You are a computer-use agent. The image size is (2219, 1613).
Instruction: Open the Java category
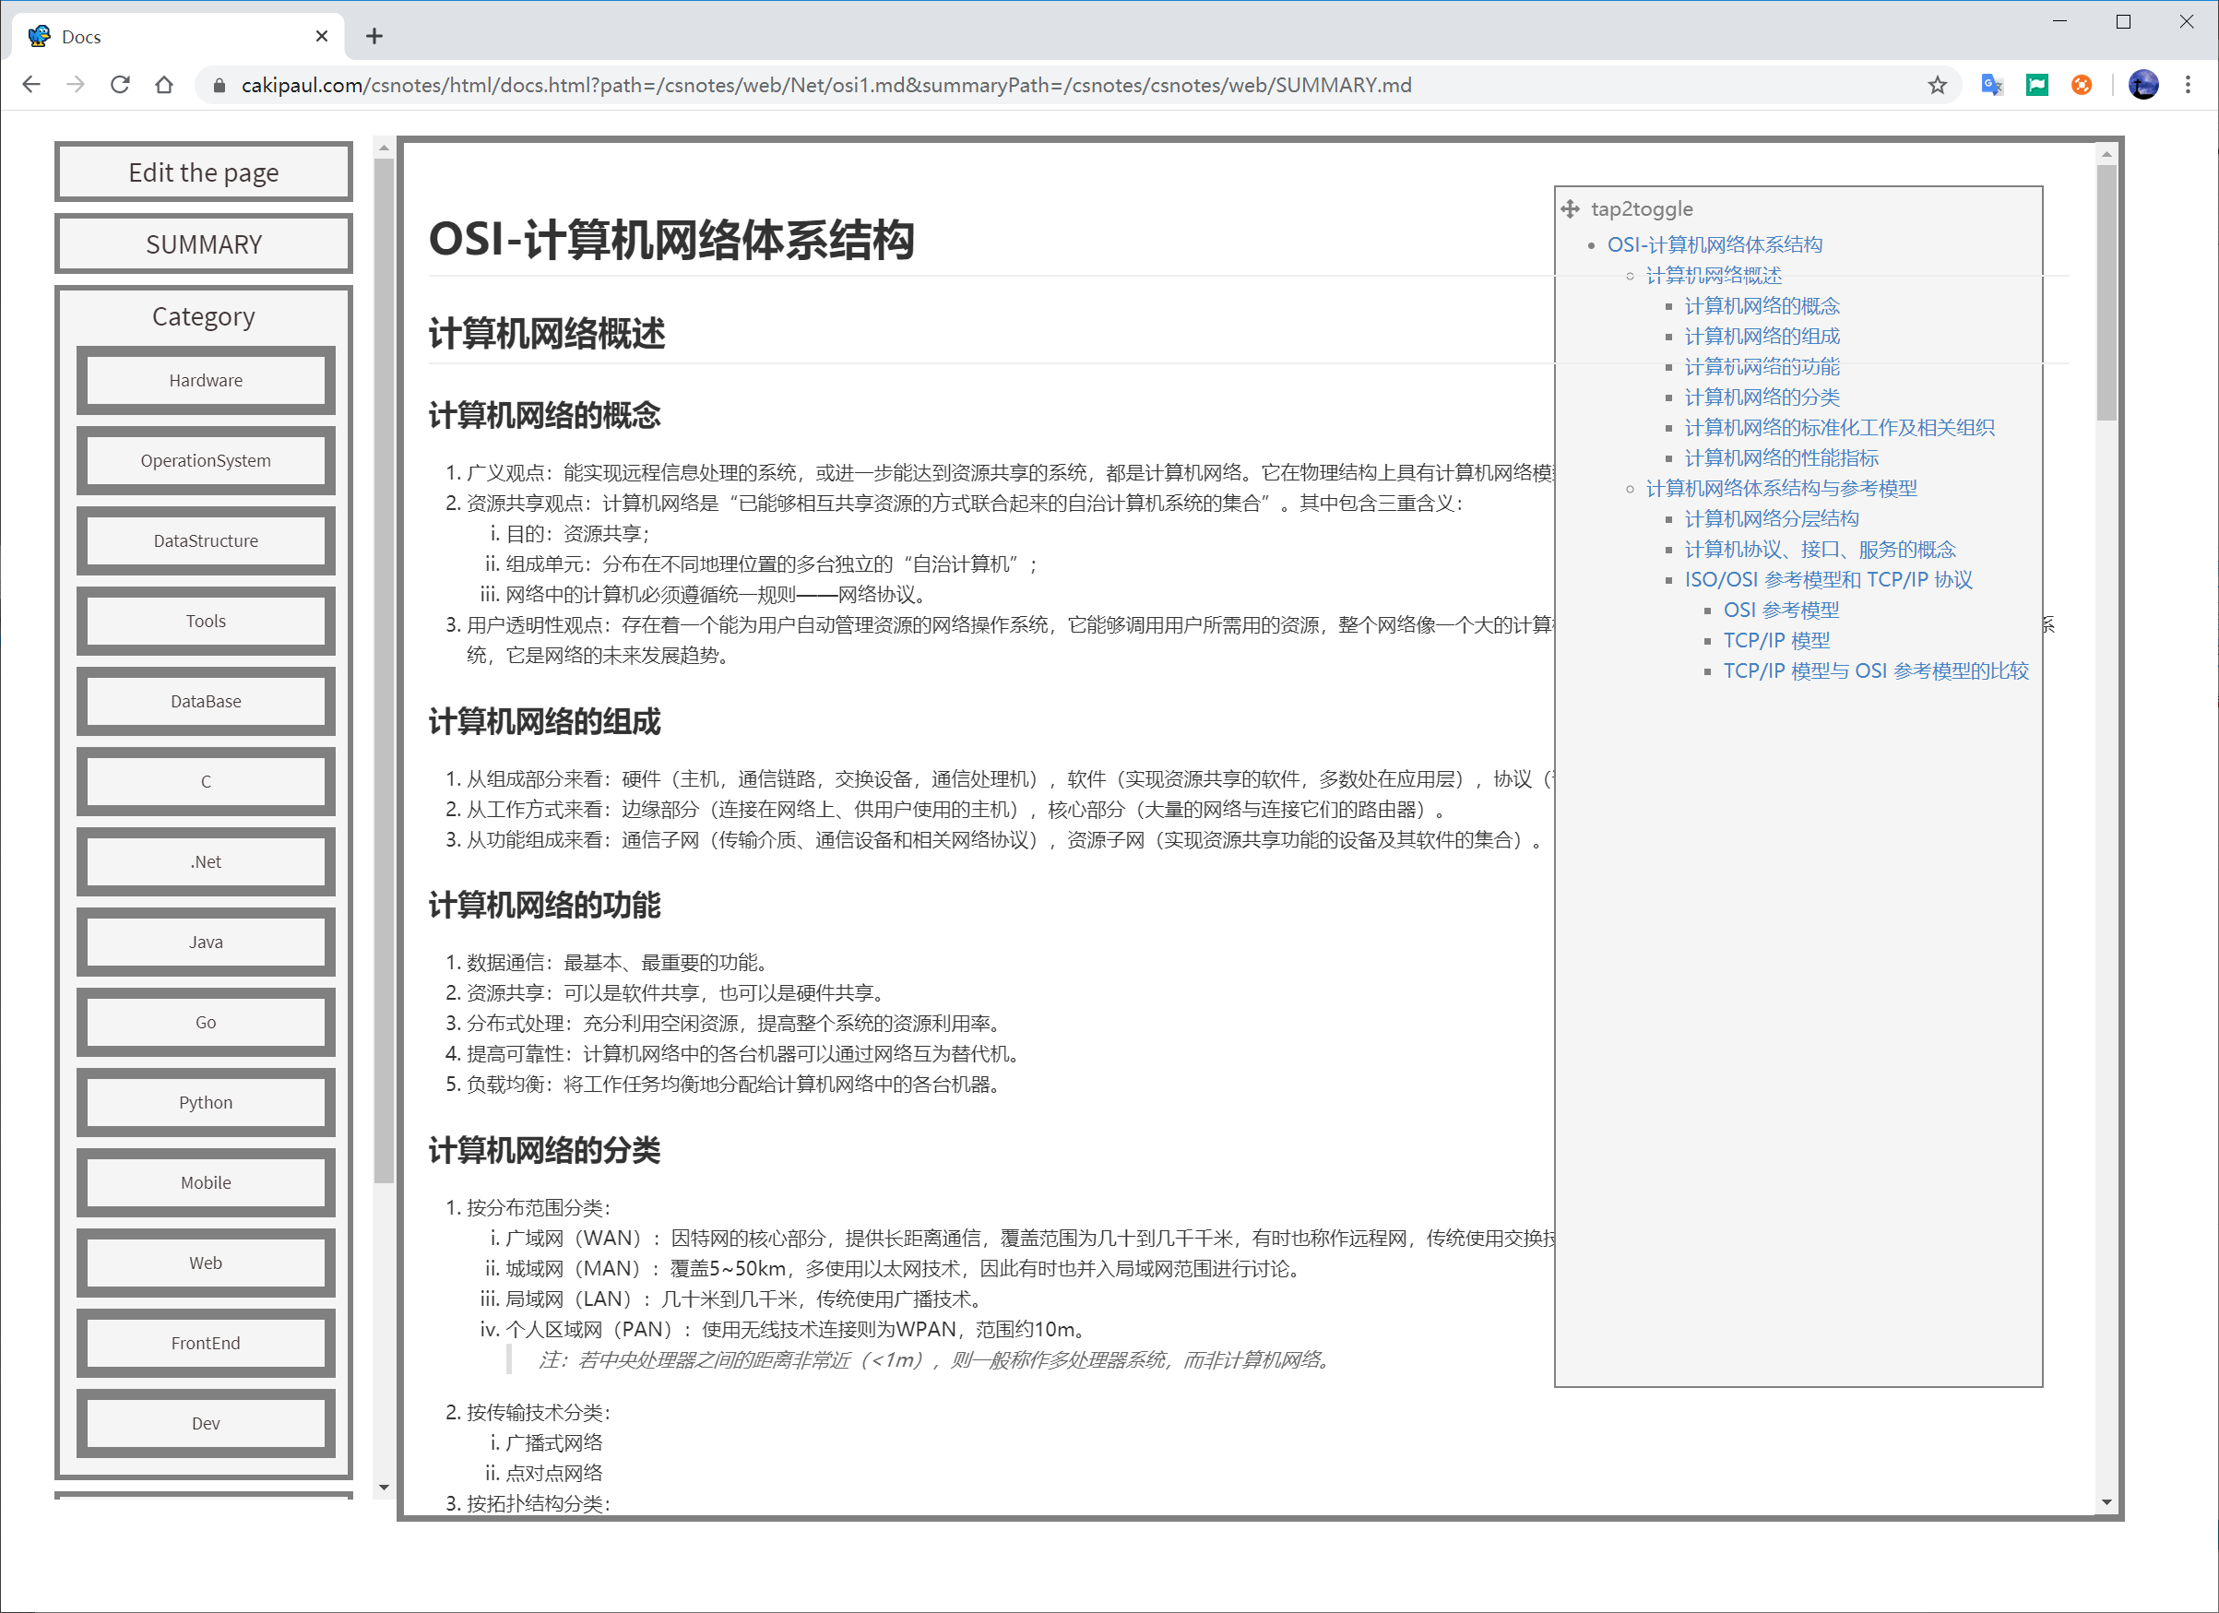(206, 942)
